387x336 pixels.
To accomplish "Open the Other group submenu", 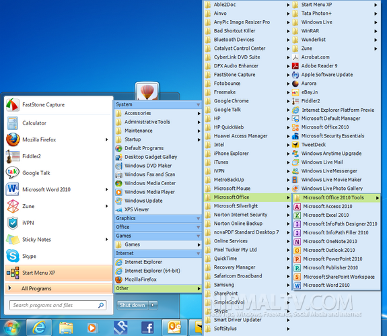I will [158, 288].
